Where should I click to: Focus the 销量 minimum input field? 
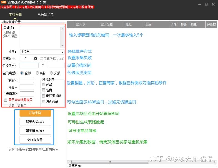click(x=27, y=81)
